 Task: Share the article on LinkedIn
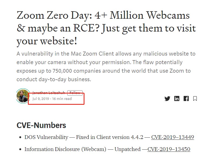click(177, 99)
